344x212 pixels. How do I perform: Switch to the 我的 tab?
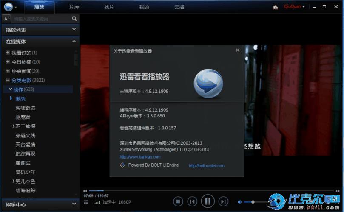[x=144, y=7]
